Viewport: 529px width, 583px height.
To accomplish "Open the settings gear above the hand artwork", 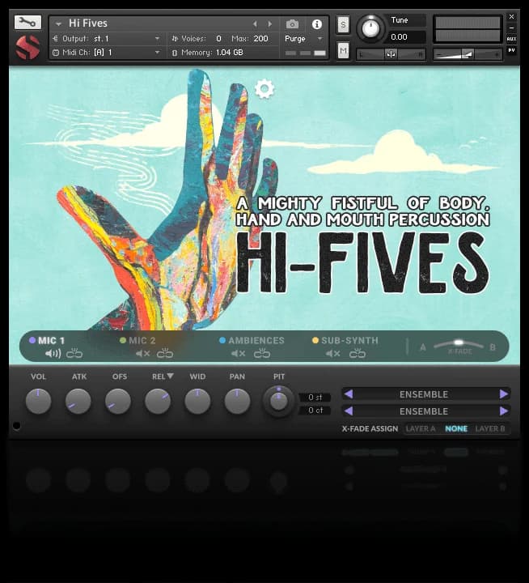I will 264,88.
